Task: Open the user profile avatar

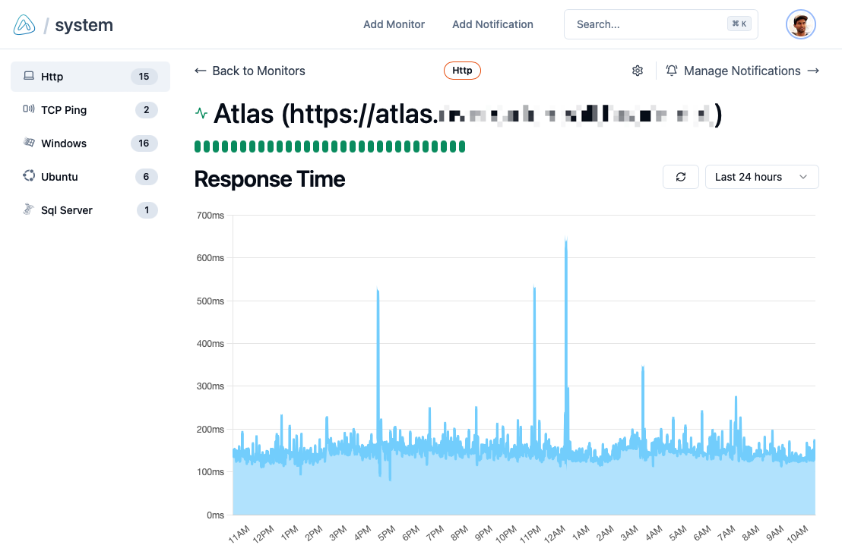Action: [800, 24]
